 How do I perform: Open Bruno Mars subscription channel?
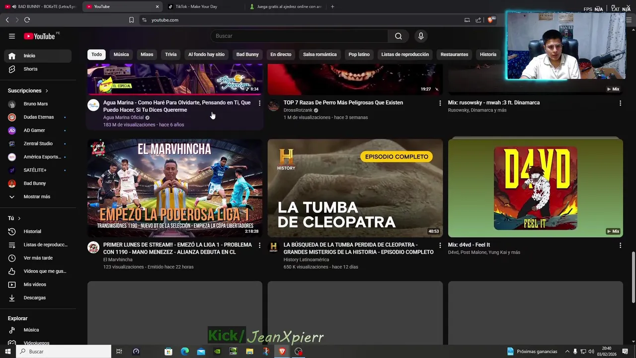click(38, 104)
